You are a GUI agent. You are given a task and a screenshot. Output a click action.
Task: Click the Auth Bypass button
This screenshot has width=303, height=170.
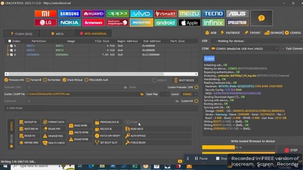[x=158, y=136]
